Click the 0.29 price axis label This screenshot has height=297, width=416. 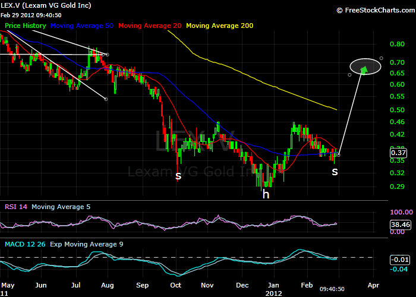tap(397, 187)
